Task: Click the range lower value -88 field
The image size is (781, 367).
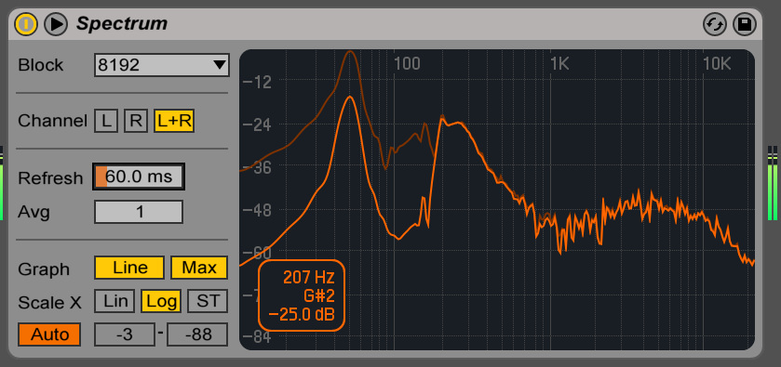Action: click(x=197, y=334)
